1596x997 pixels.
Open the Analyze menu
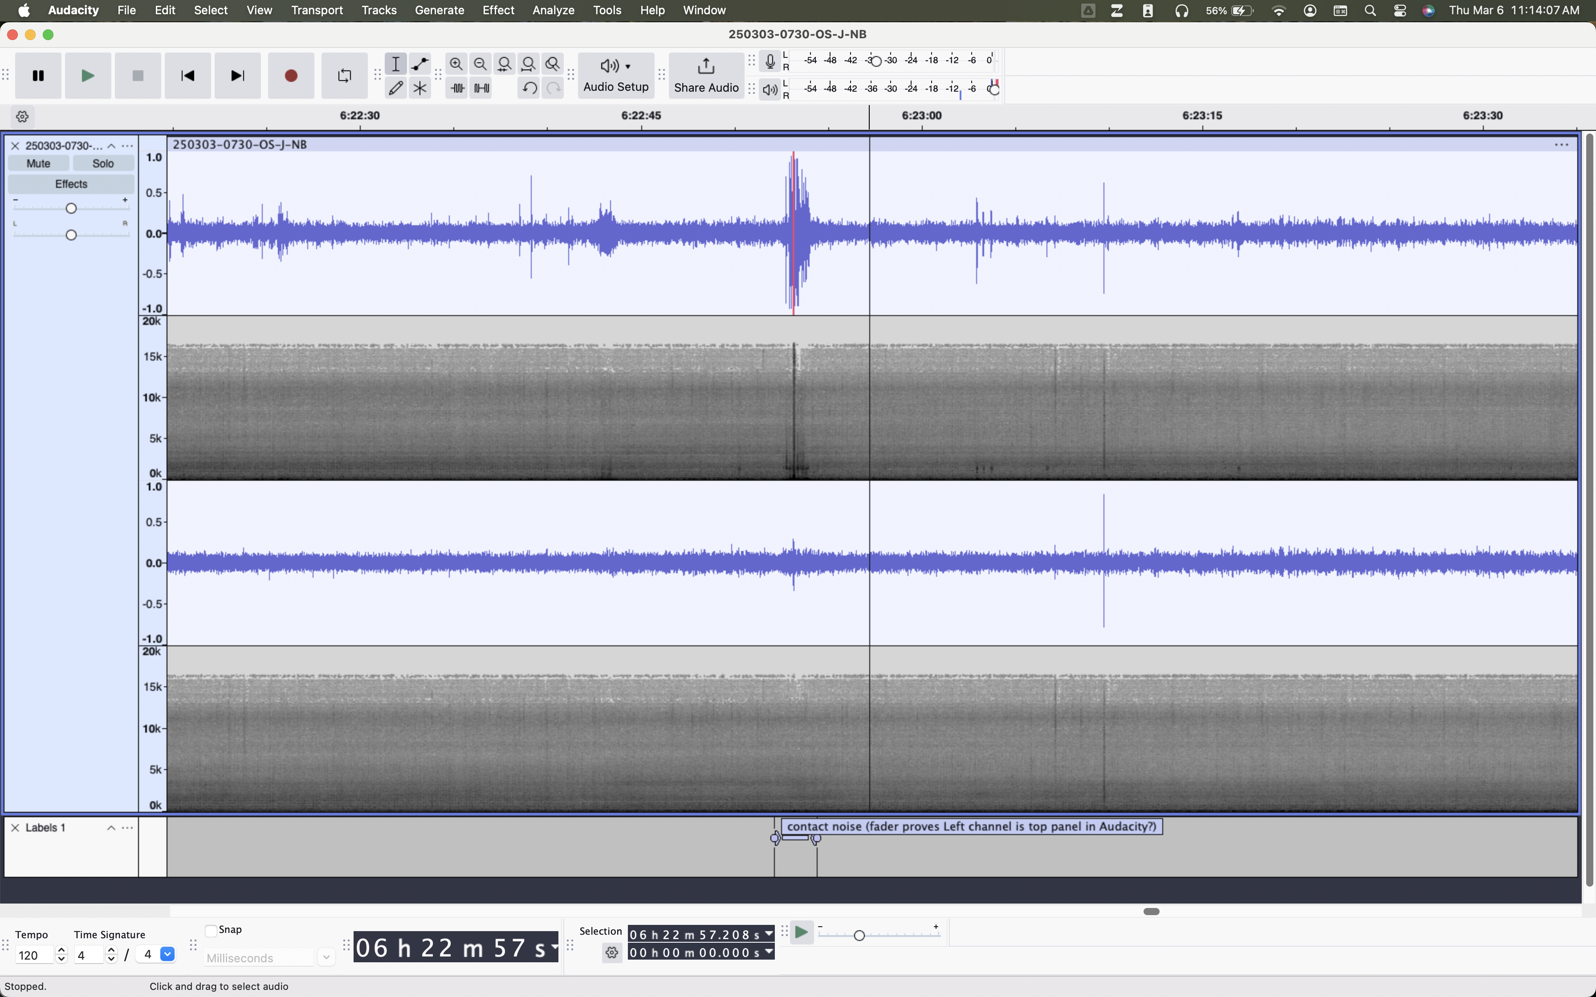point(553,11)
